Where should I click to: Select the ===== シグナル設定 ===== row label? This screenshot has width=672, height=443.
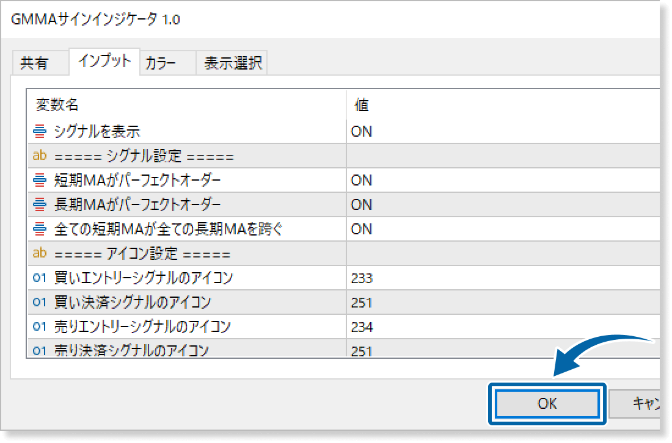tap(144, 156)
